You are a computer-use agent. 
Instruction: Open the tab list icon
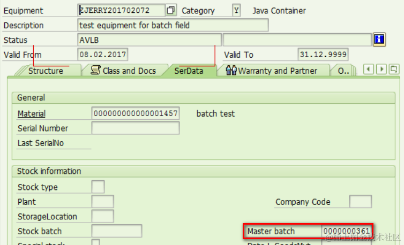point(394,69)
